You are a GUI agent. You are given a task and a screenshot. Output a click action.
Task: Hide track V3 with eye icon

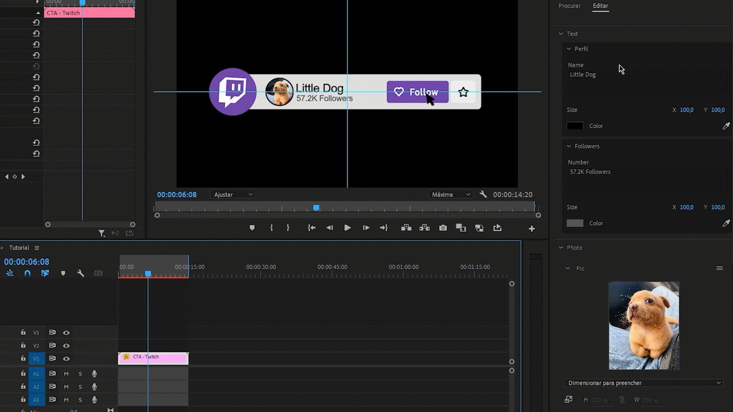[66, 333]
